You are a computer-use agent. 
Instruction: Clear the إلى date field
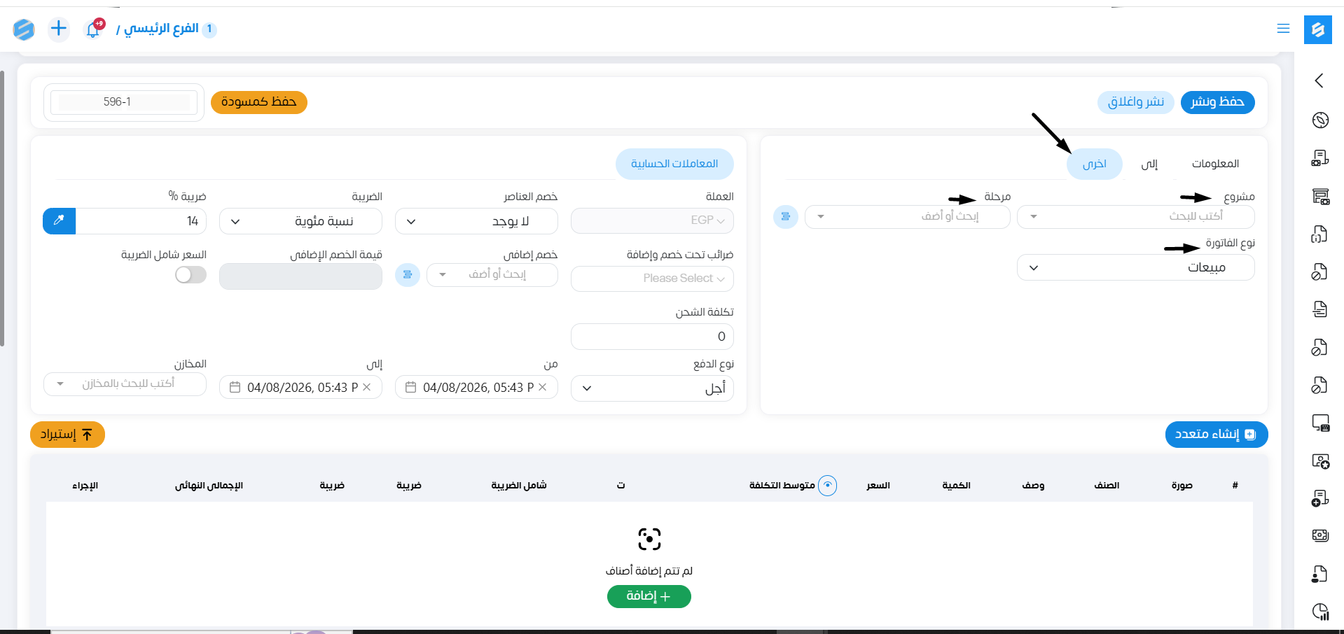[366, 387]
